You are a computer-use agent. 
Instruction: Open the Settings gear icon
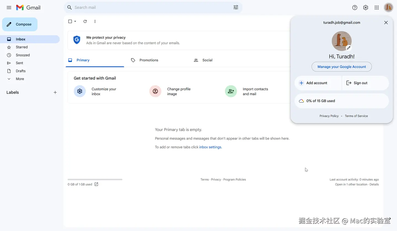366,7
